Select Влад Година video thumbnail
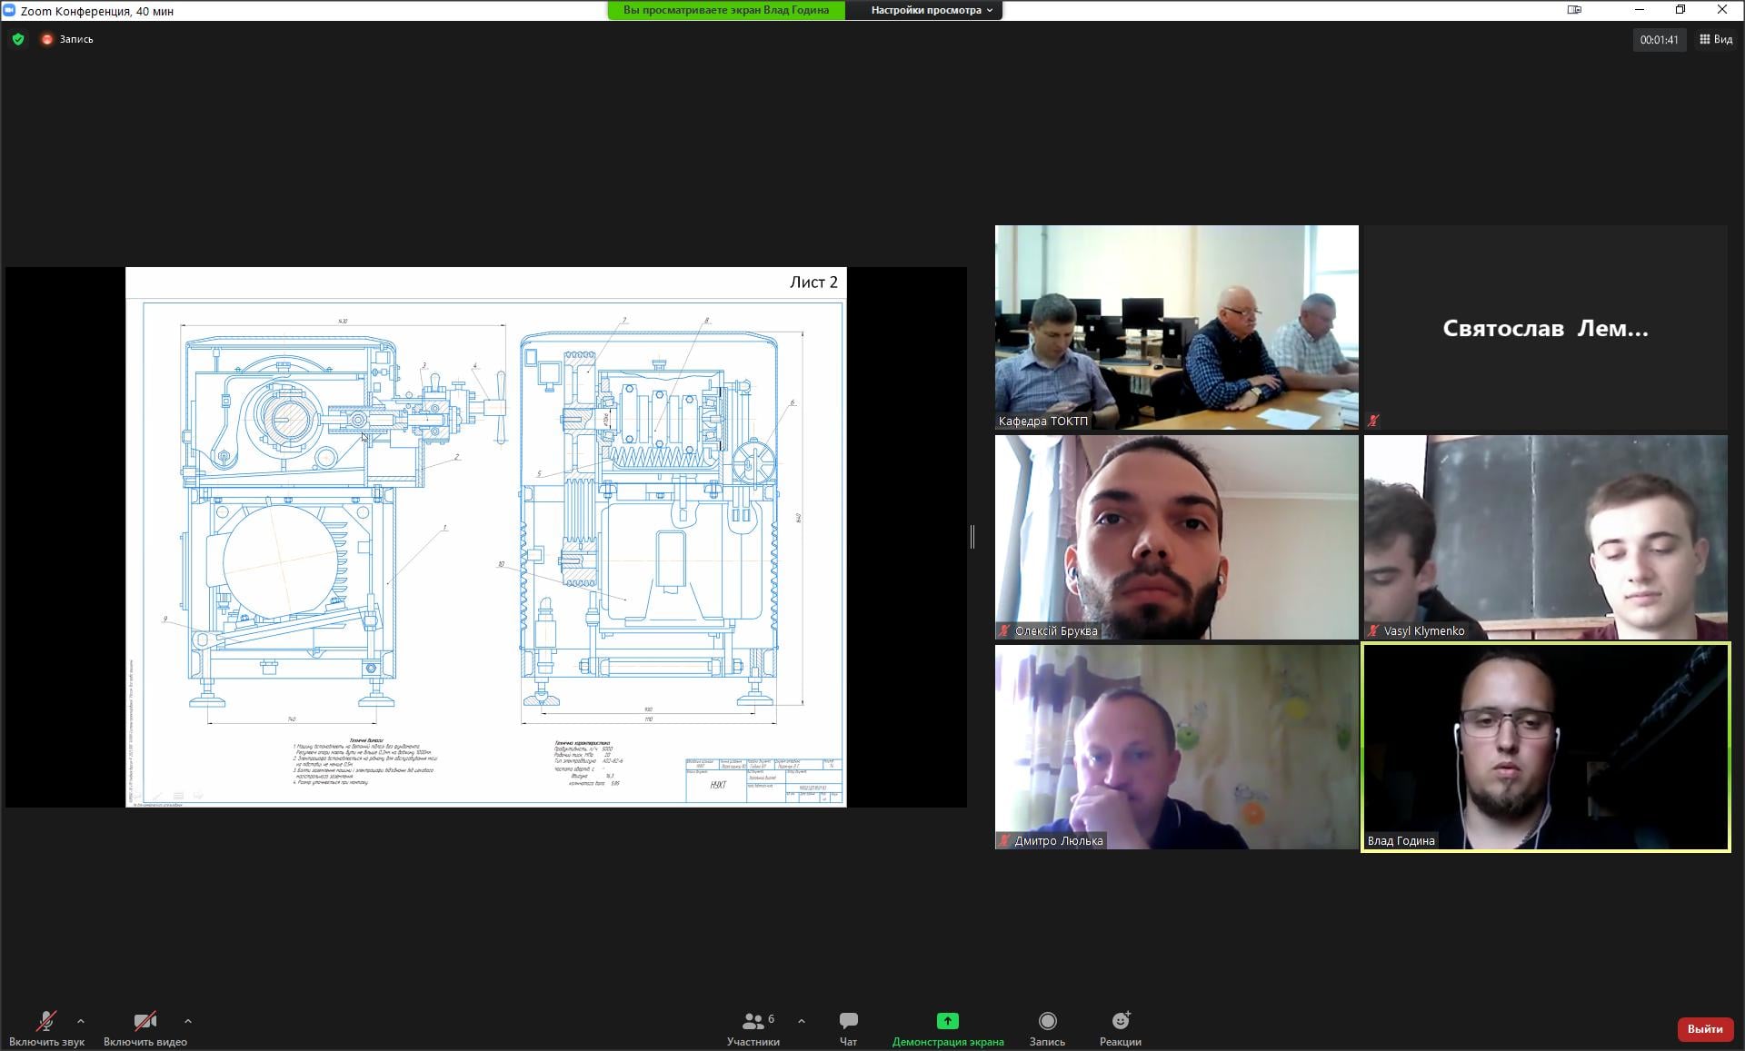Screen dimensions: 1745x1051 click(1545, 747)
